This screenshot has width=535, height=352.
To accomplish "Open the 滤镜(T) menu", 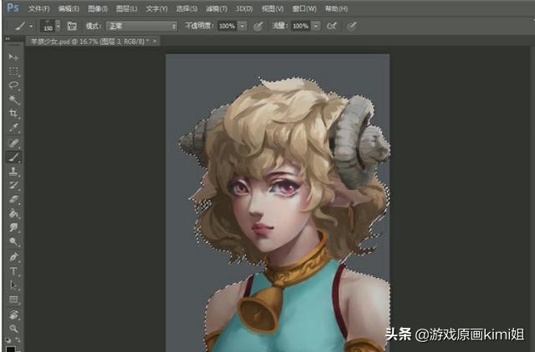I will click(217, 8).
